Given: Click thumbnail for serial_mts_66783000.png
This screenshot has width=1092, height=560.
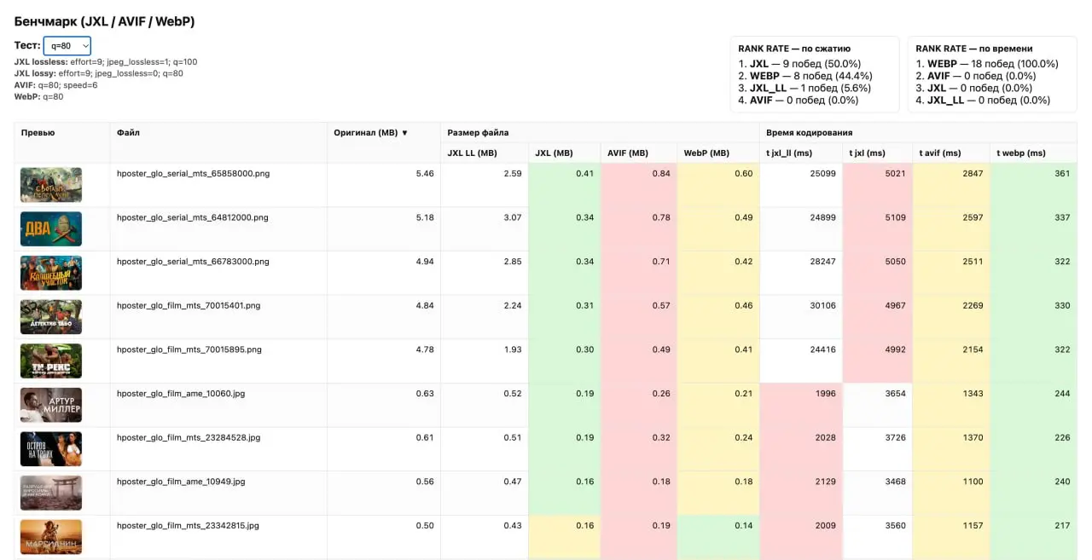Looking at the screenshot, I should [x=51, y=274].
